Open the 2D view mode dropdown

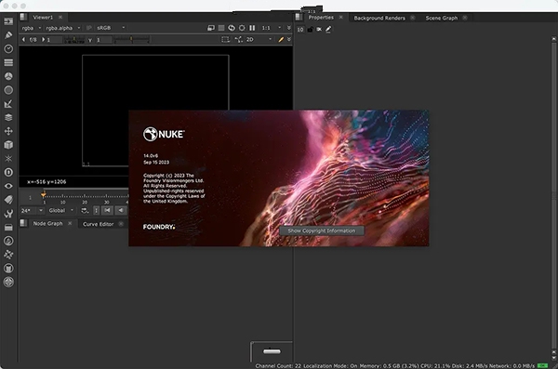259,39
